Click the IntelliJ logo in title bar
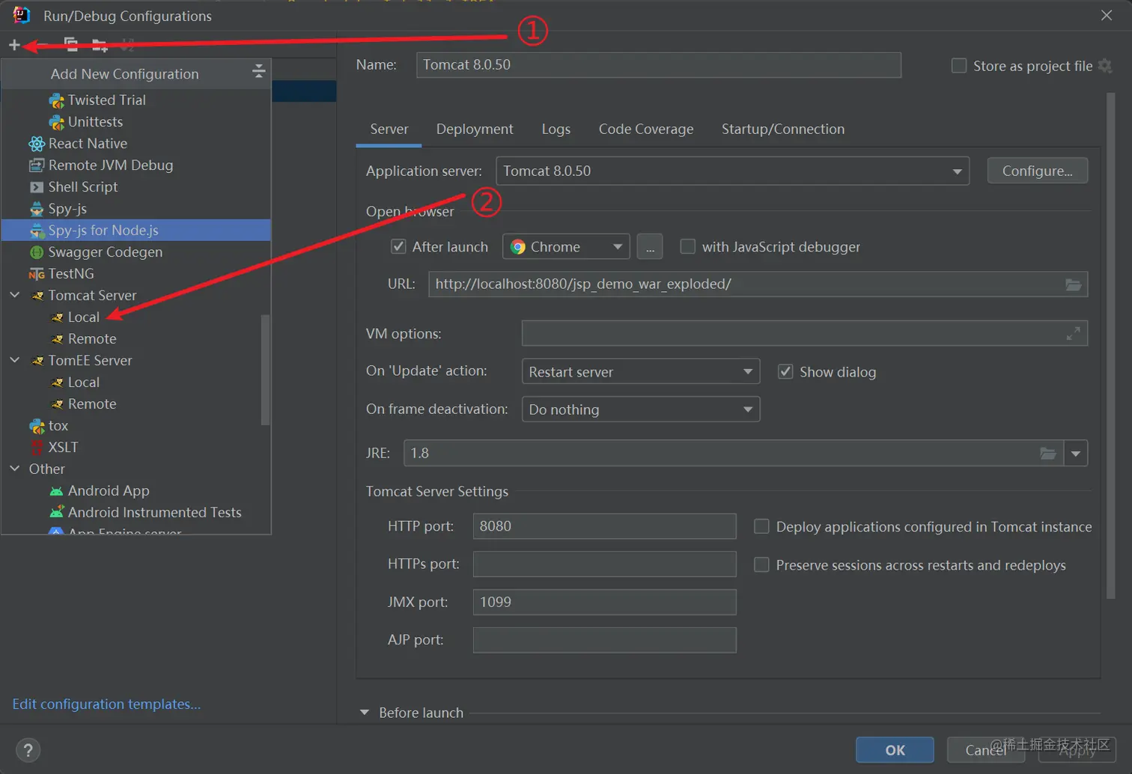 [x=21, y=15]
